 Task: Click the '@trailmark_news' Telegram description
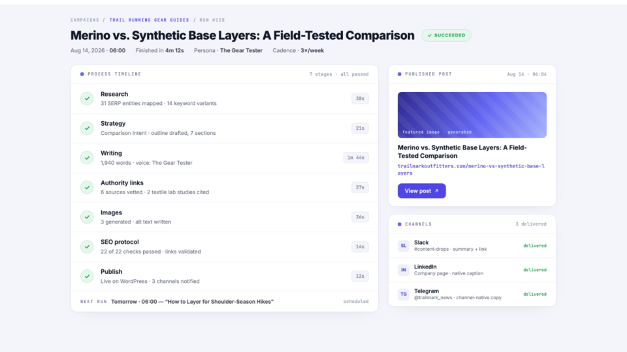457,298
